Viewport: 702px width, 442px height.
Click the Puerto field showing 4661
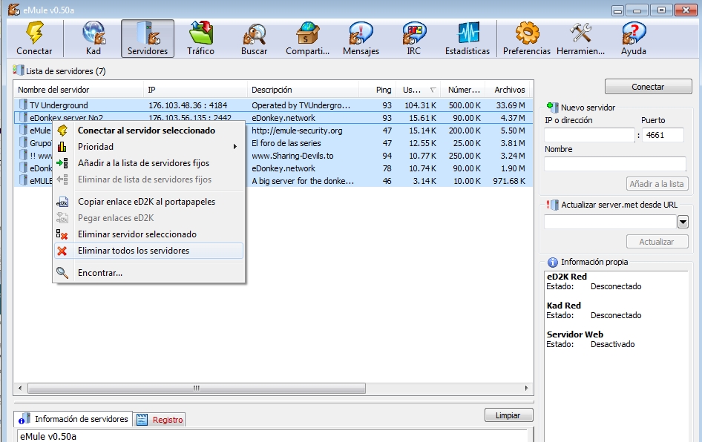click(x=663, y=135)
